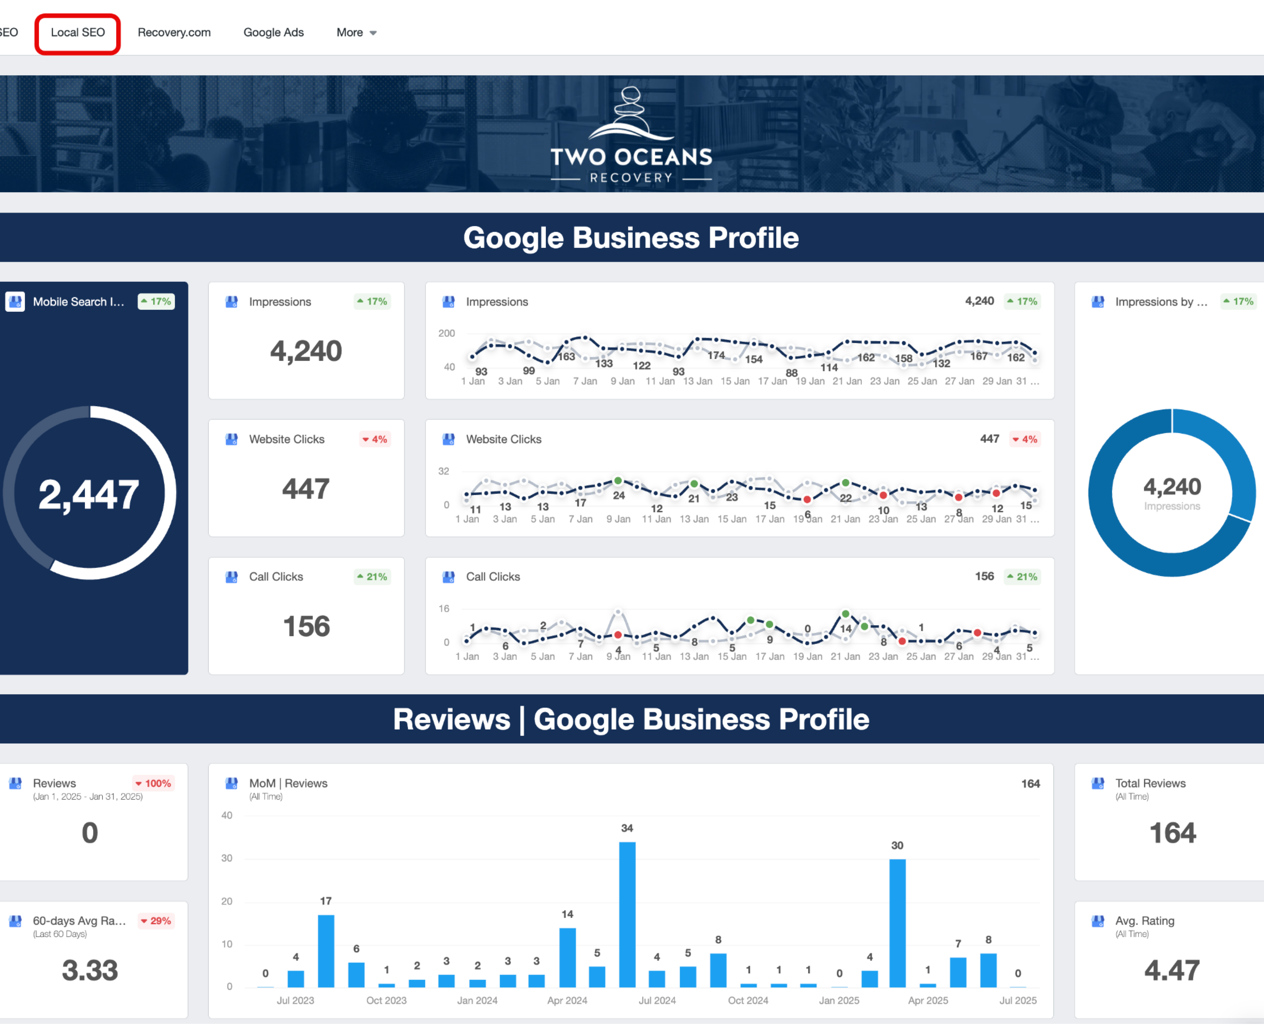Click the Jul 2023 axis label
The image size is (1264, 1029).
coord(295,1001)
